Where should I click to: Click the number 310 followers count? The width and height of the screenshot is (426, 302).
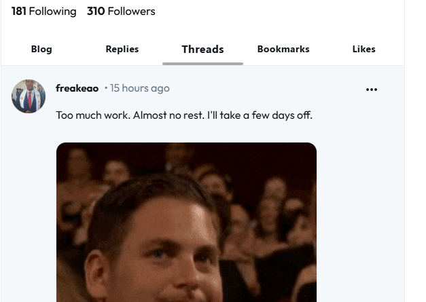96,11
